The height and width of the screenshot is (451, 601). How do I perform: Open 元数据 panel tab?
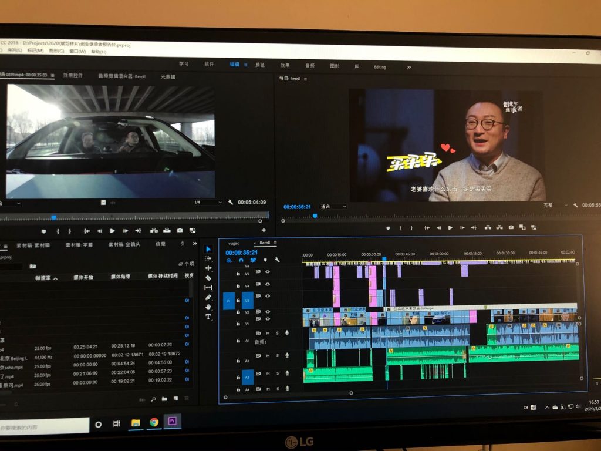tap(168, 77)
